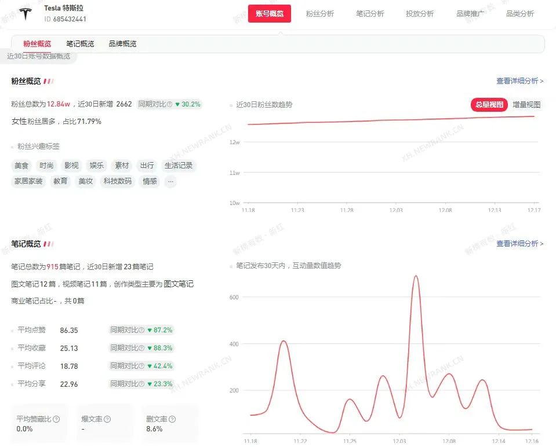Switch chart to 增量视图

point(526,105)
